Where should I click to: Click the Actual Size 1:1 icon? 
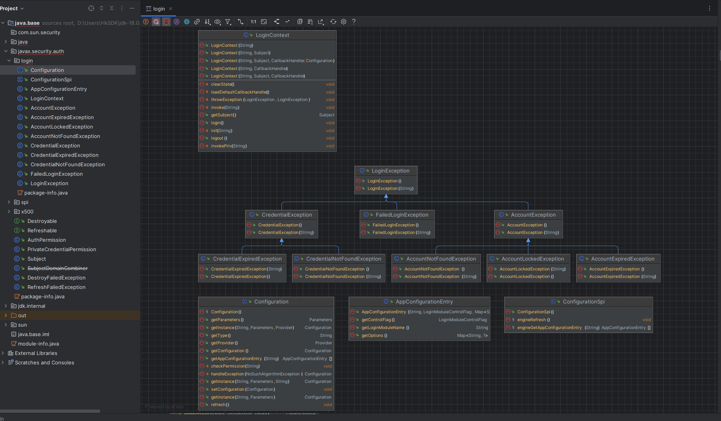(x=253, y=22)
